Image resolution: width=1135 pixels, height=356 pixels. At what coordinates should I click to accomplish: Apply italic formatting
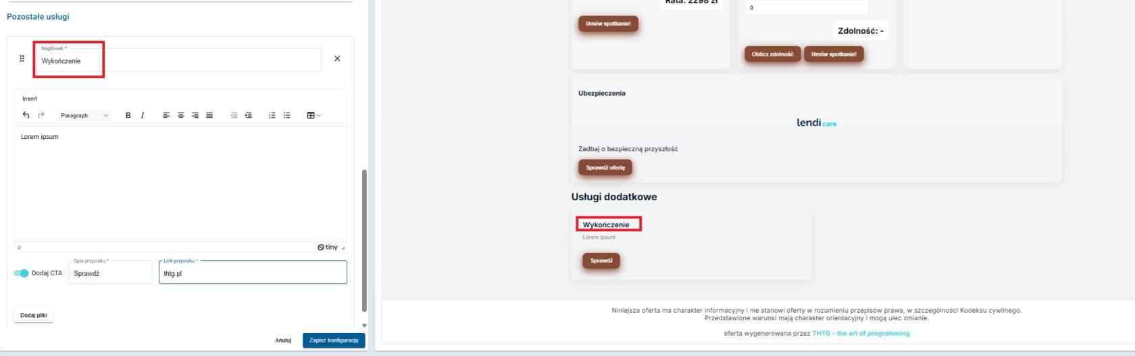click(143, 115)
